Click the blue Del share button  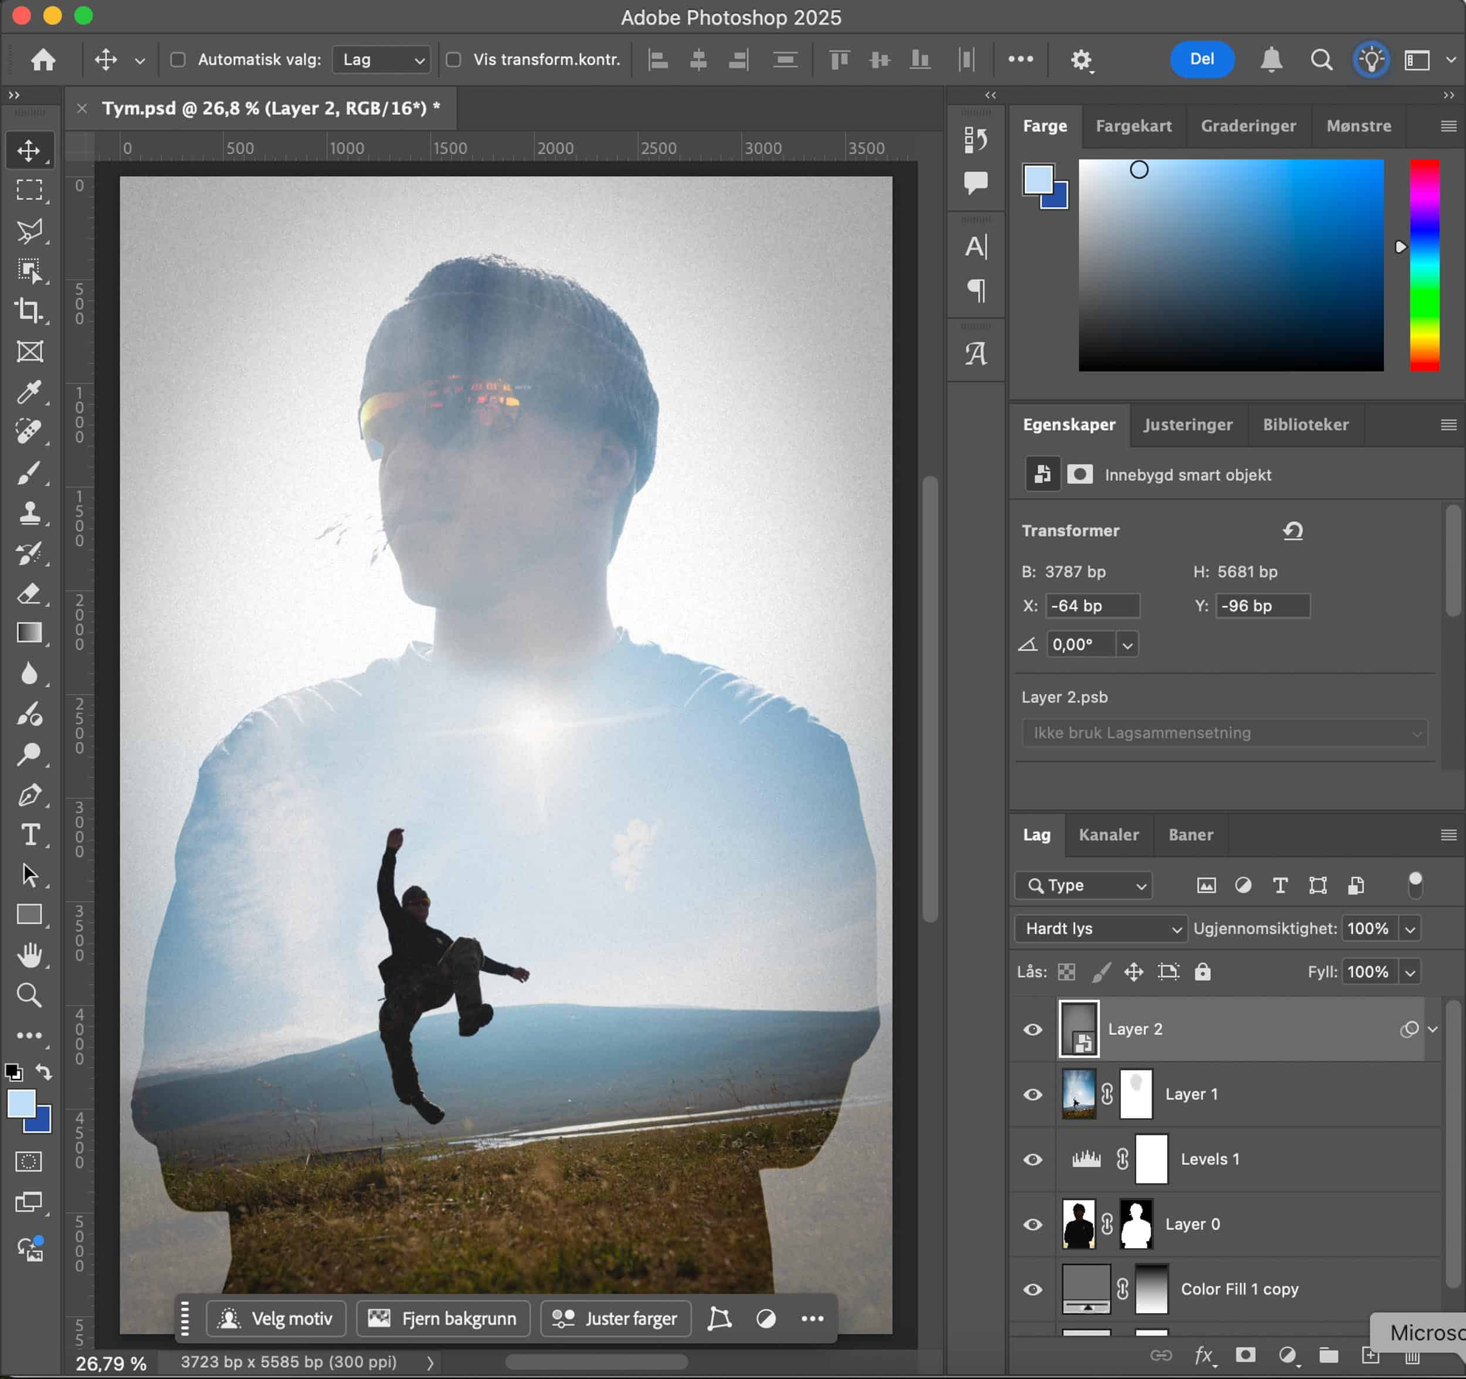click(x=1202, y=59)
